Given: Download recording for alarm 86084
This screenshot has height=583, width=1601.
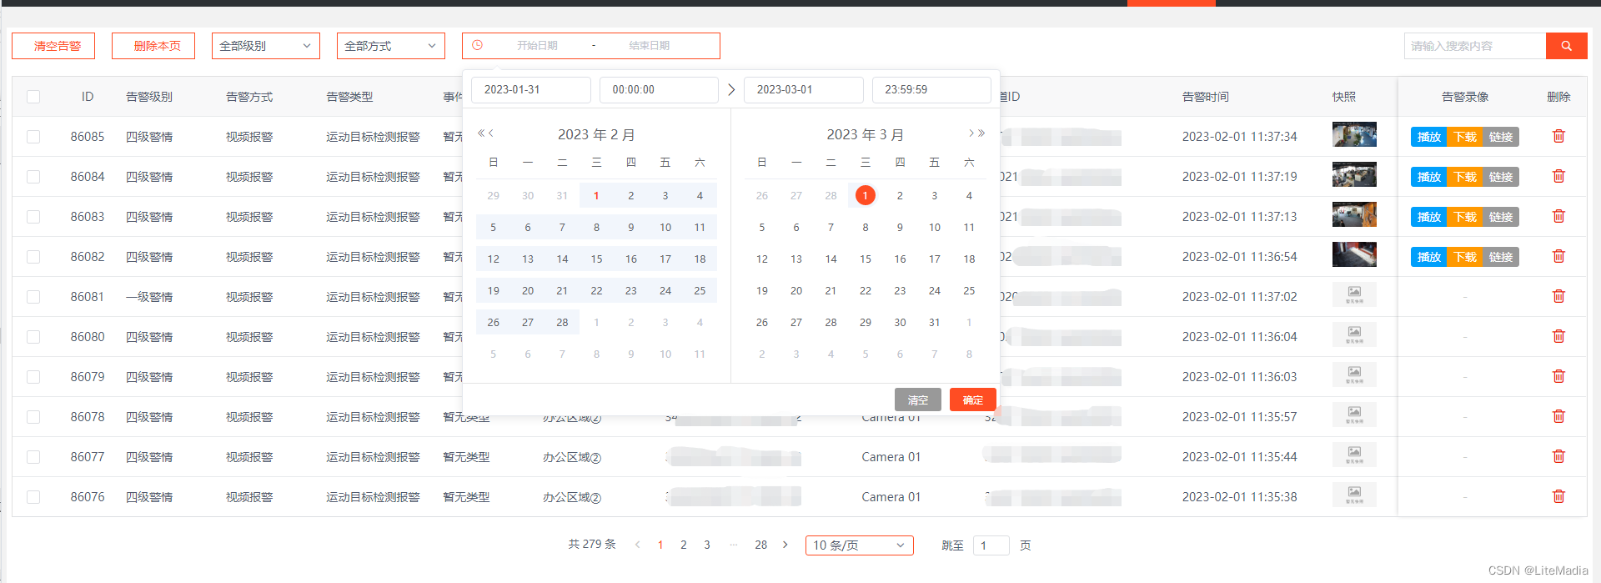Looking at the screenshot, I should 1465,177.
